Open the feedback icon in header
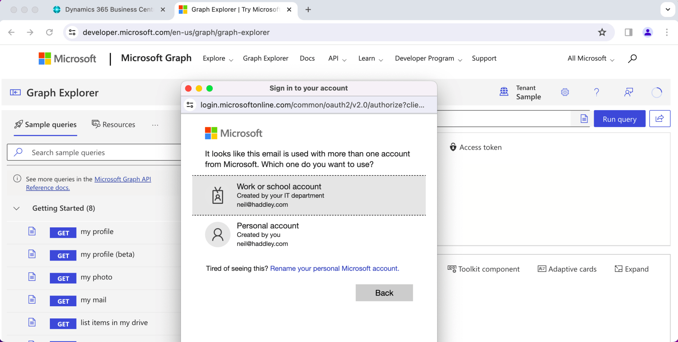 [628, 92]
